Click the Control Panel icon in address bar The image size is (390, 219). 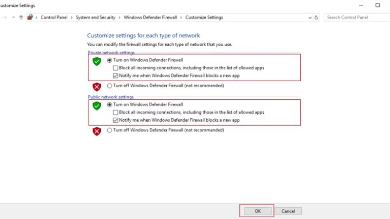(30, 18)
